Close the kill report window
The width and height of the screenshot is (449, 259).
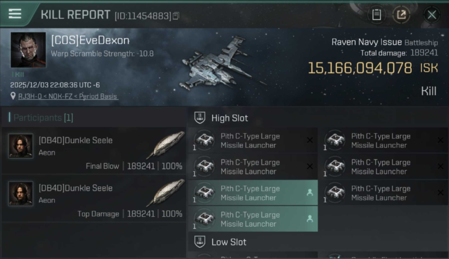tap(432, 15)
